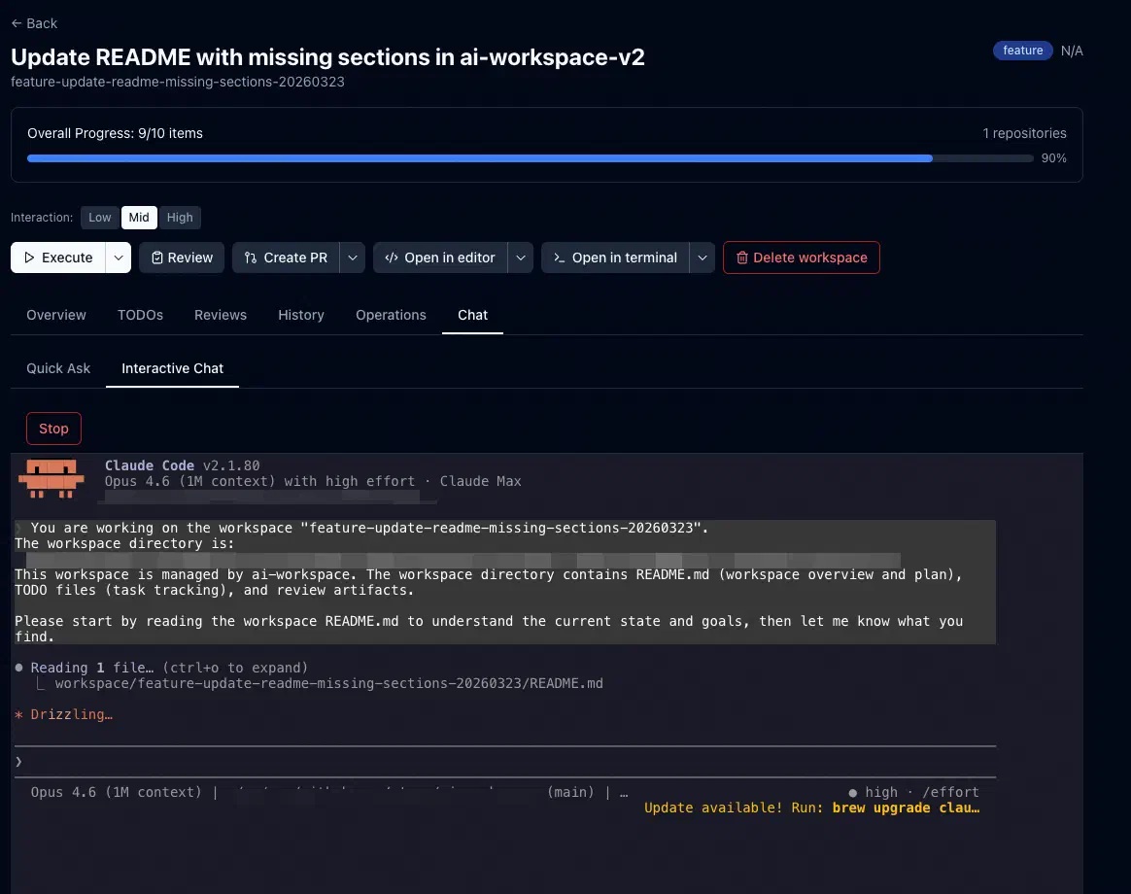Switch to the TODOs tab

[140, 315]
